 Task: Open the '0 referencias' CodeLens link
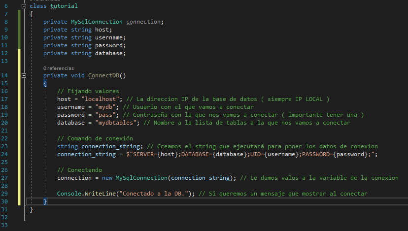point(59,68)
